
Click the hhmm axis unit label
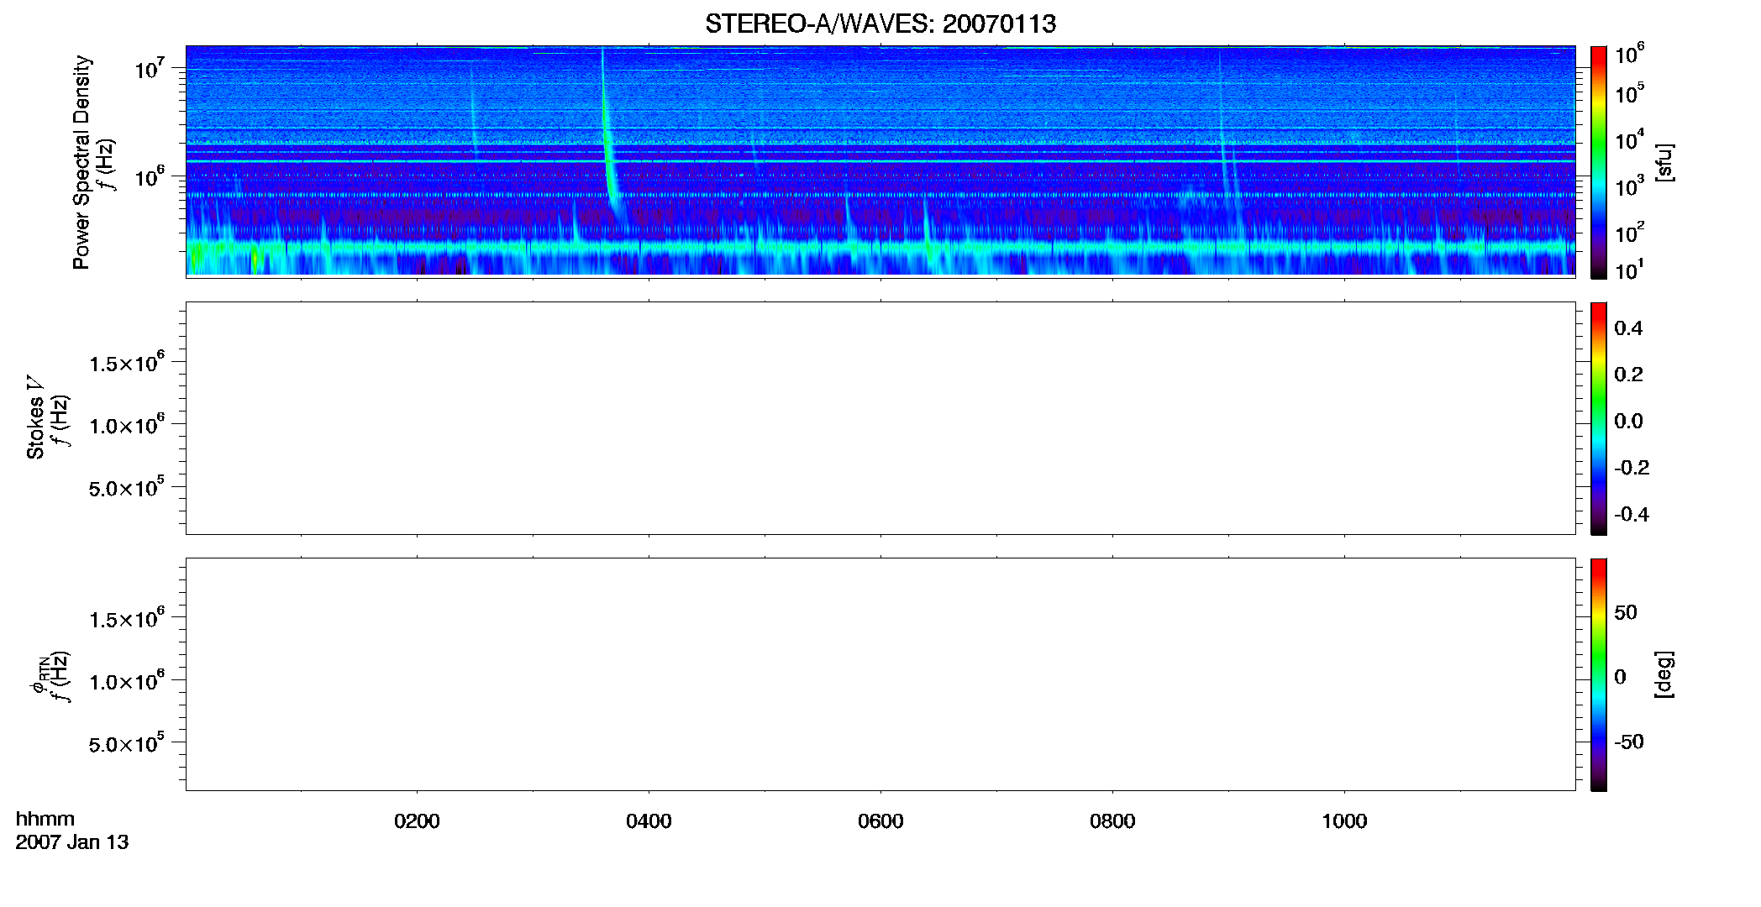click(x=45, y=819)
